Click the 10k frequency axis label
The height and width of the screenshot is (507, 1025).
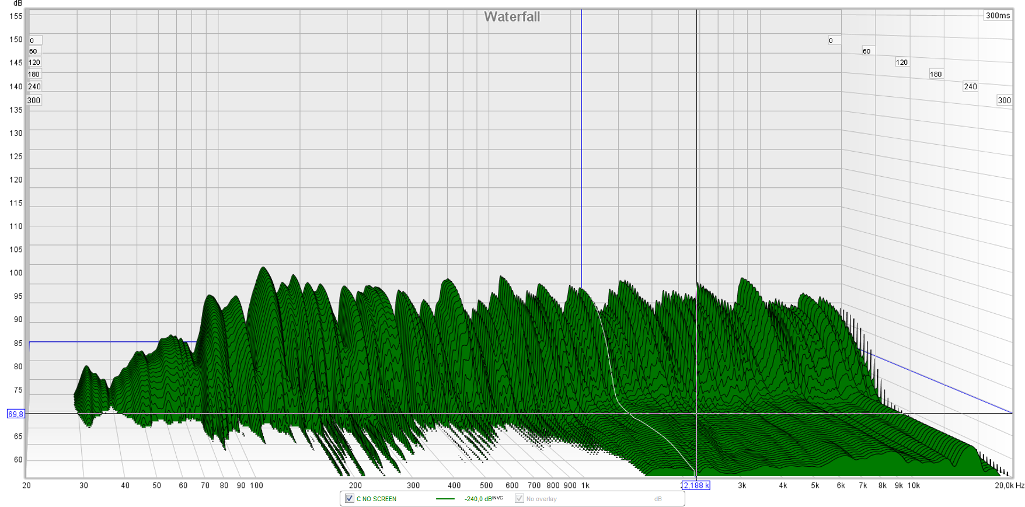click(x=914, y=485)
